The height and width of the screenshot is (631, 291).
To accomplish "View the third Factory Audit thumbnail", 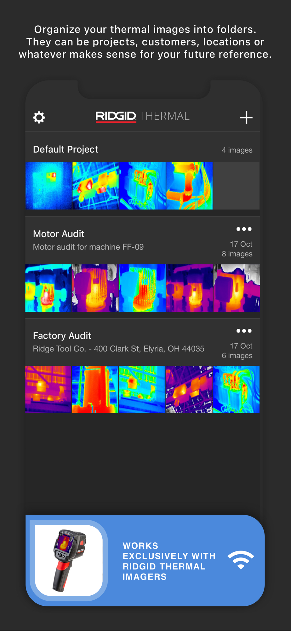I will (x=142, y=390).
